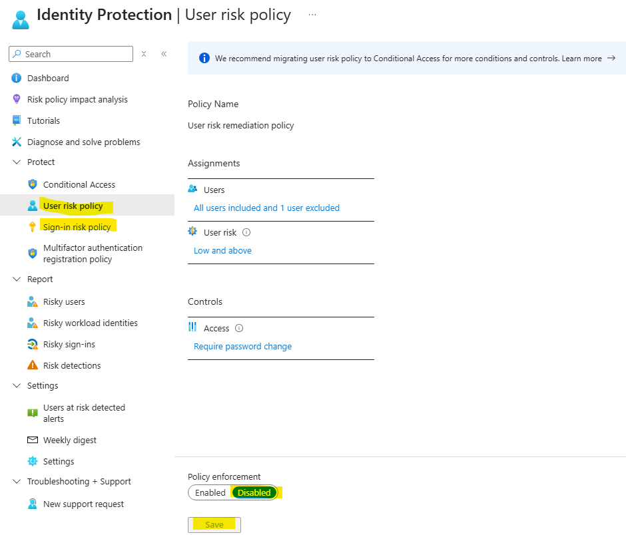This screenshot has height=535, width=626.
Task: Click the Save button
Action: 214,524
